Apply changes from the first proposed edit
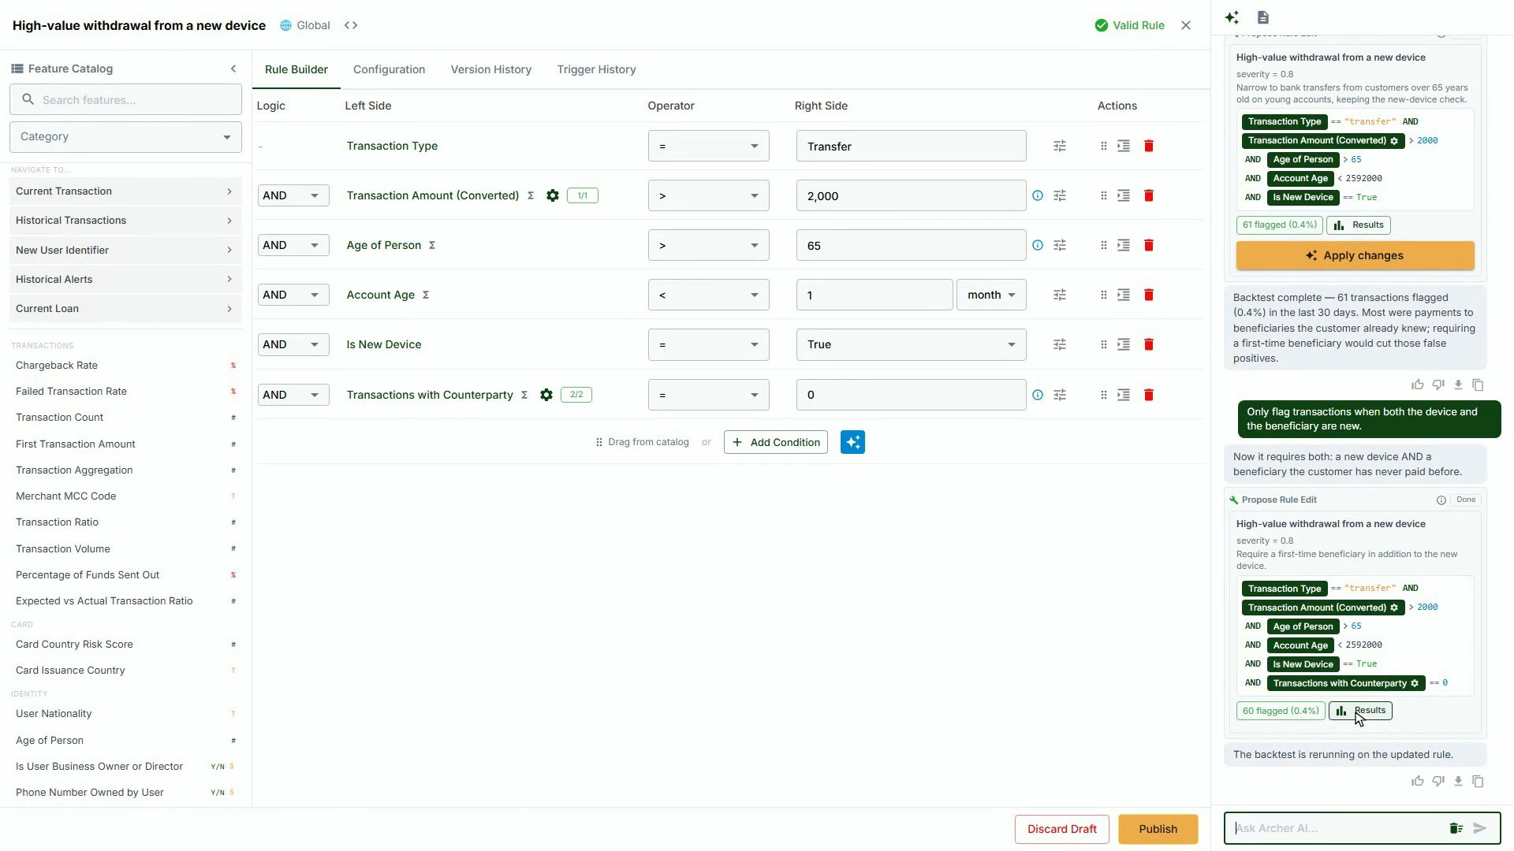Viewport: 1514px width, 851px height. [x=1355, y=255]
